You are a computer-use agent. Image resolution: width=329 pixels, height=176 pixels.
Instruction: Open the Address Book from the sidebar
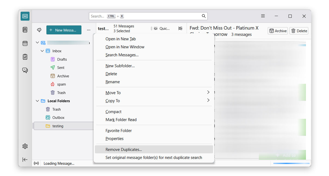click(x=25, y=30)
